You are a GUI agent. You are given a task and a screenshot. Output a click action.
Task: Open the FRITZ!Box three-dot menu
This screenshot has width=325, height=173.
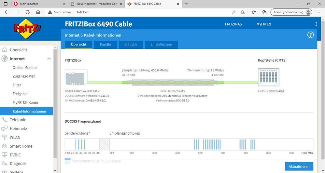tap(316, 24)
